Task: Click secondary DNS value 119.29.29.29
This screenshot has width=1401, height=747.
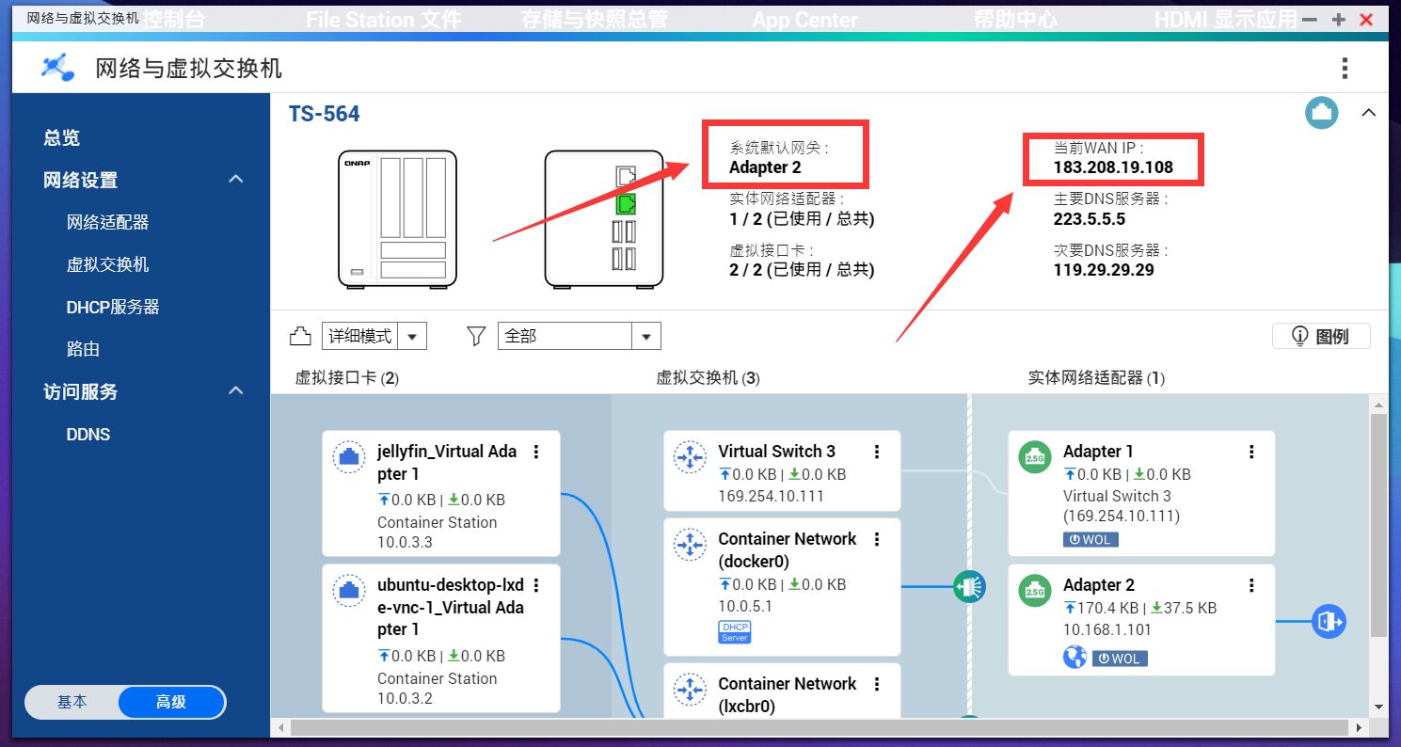Action: click(x=1104, y=269)
